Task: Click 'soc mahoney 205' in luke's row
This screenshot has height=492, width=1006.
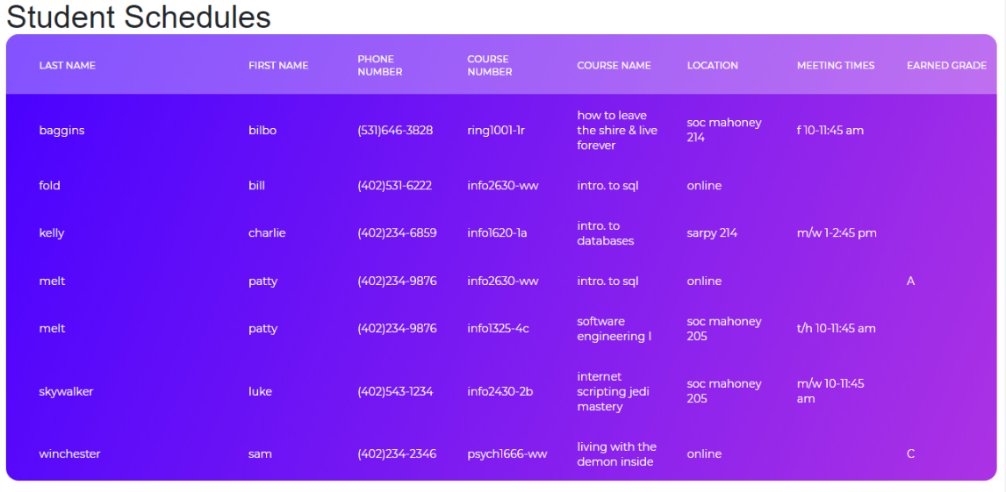Action: pyautogui.click(x=723, y=391)
